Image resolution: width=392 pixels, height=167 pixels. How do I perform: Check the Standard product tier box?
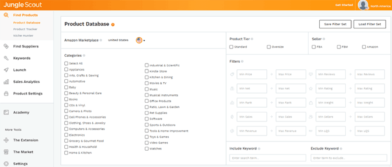[231, 47]
